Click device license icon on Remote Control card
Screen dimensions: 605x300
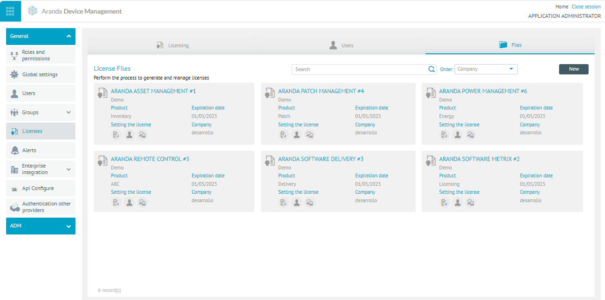tap(142, 203)
